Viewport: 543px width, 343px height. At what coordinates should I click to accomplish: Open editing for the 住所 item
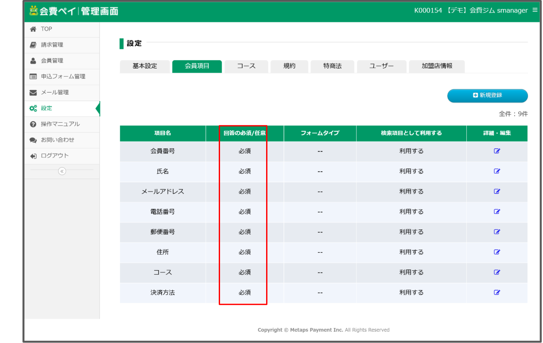point(497,252)
